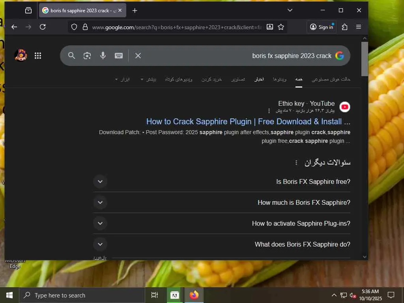Open Ethio key YouTube source text
404x303 pixels.
[306, 104]
